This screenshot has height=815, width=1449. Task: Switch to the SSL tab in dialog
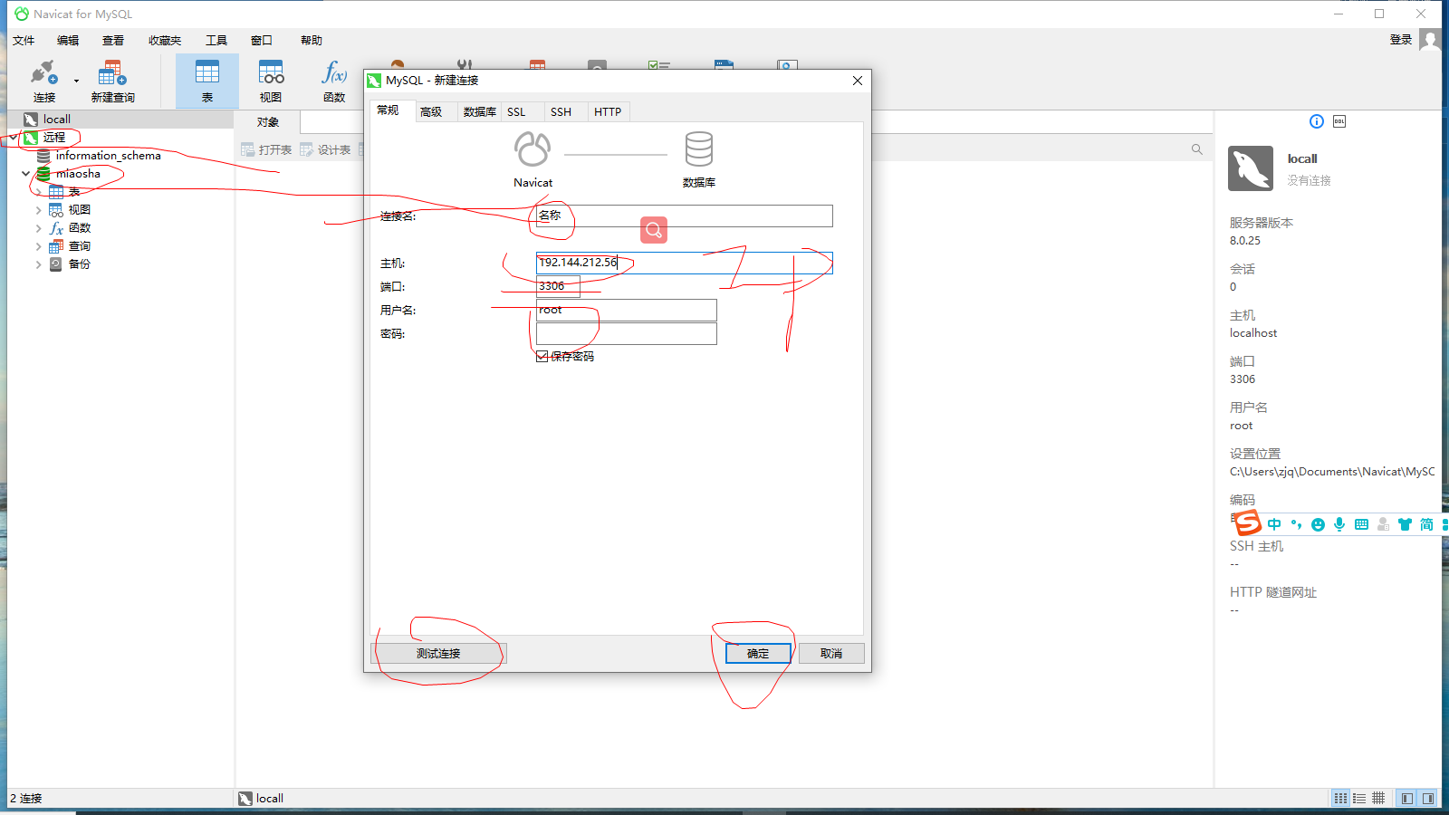pos(516,111)
